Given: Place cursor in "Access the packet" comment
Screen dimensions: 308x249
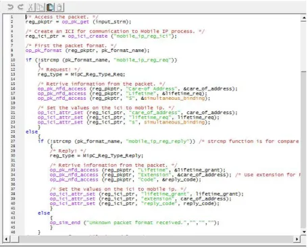Looking at the screenshot, I should pyautogui.click(x=62, y=17).
